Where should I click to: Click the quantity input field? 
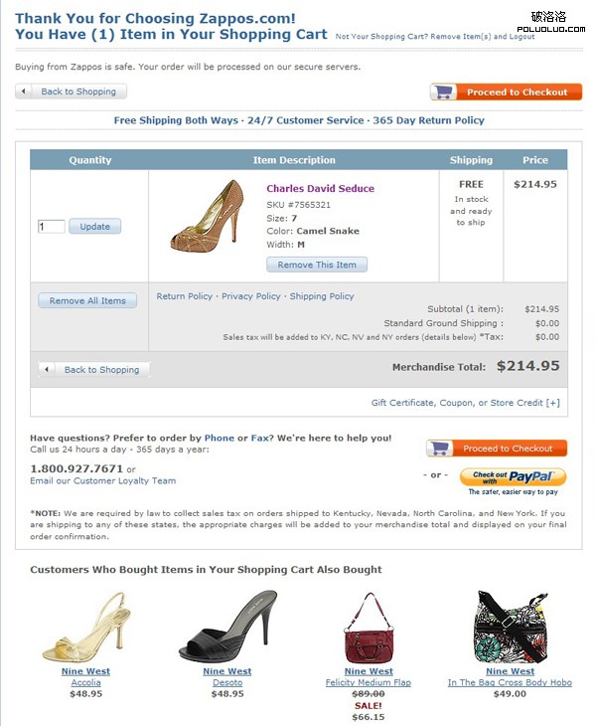pos(51,227)
